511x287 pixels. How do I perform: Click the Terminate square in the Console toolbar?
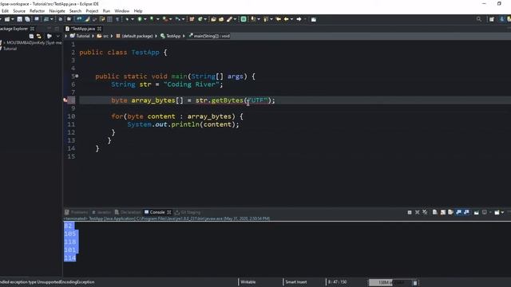410,212
